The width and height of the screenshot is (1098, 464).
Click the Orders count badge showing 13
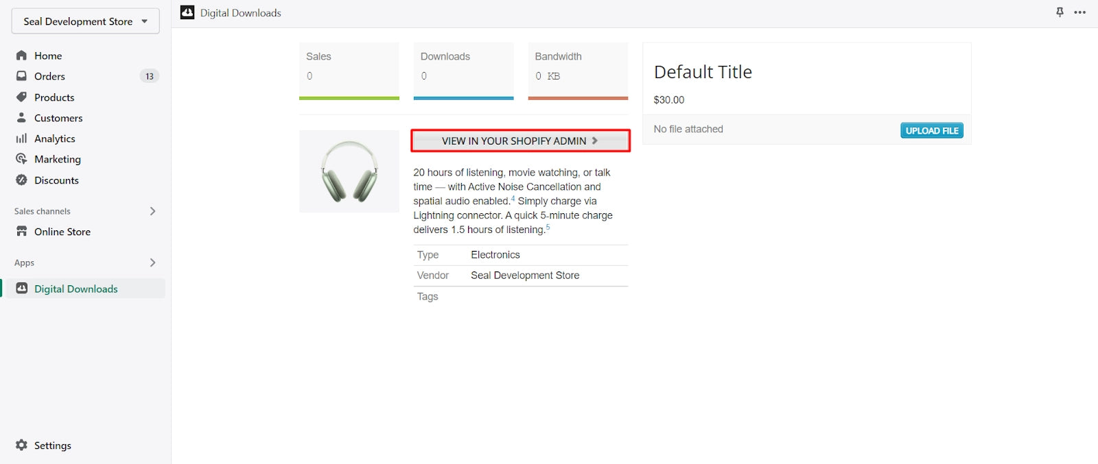150,76
